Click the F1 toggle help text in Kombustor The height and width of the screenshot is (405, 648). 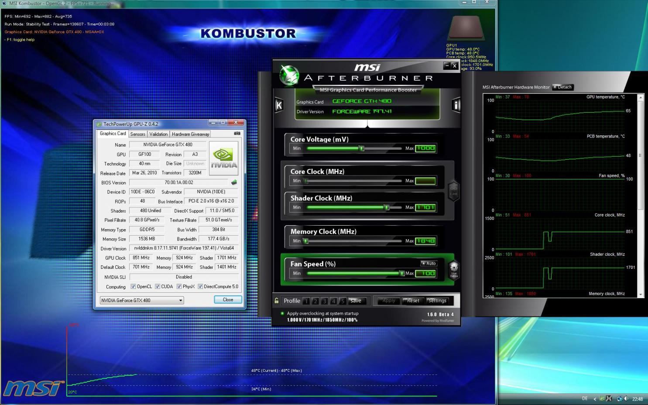[x=20, y=40]
